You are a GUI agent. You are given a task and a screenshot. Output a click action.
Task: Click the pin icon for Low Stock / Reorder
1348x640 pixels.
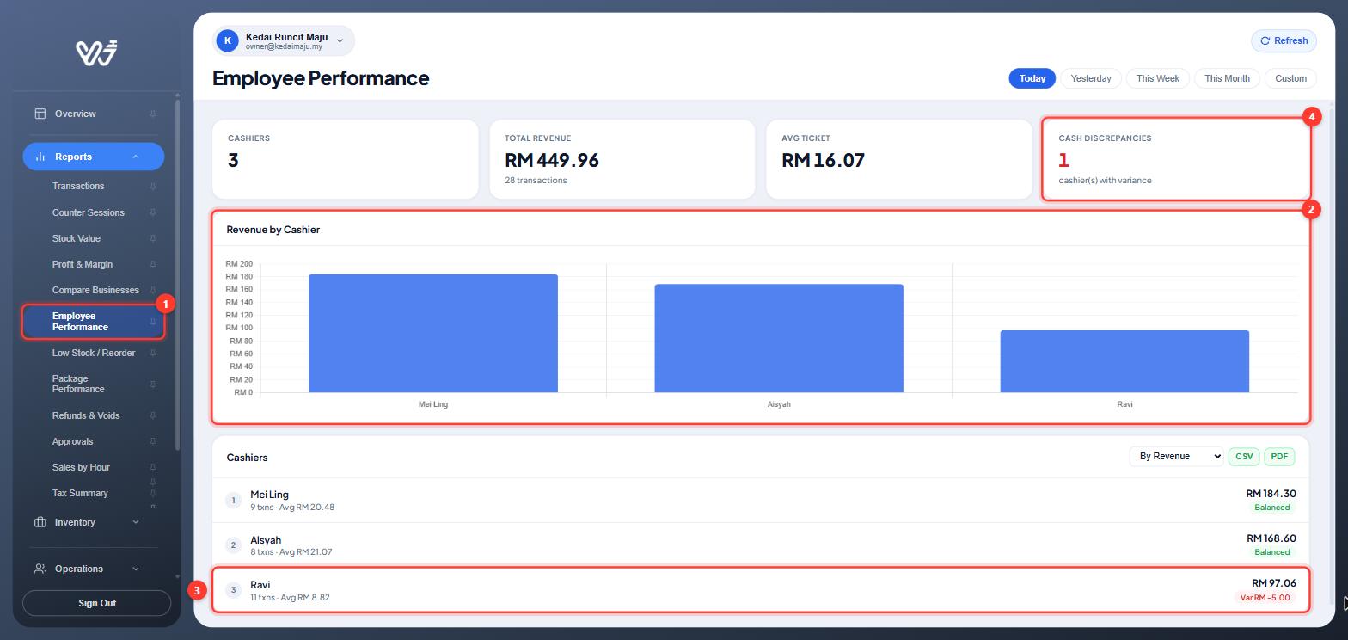point(153,353)
